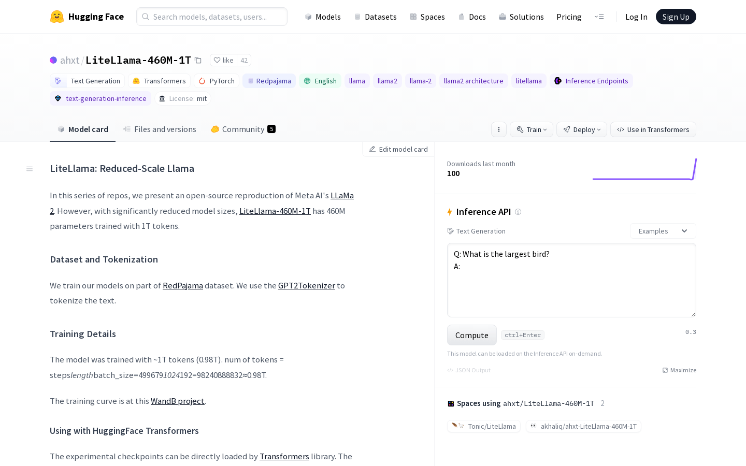Image resolution: width=746 pixels, height=466 pixels.
Task: Open the Pricing page
Action: pyautogui.click(x=569, y=17)
